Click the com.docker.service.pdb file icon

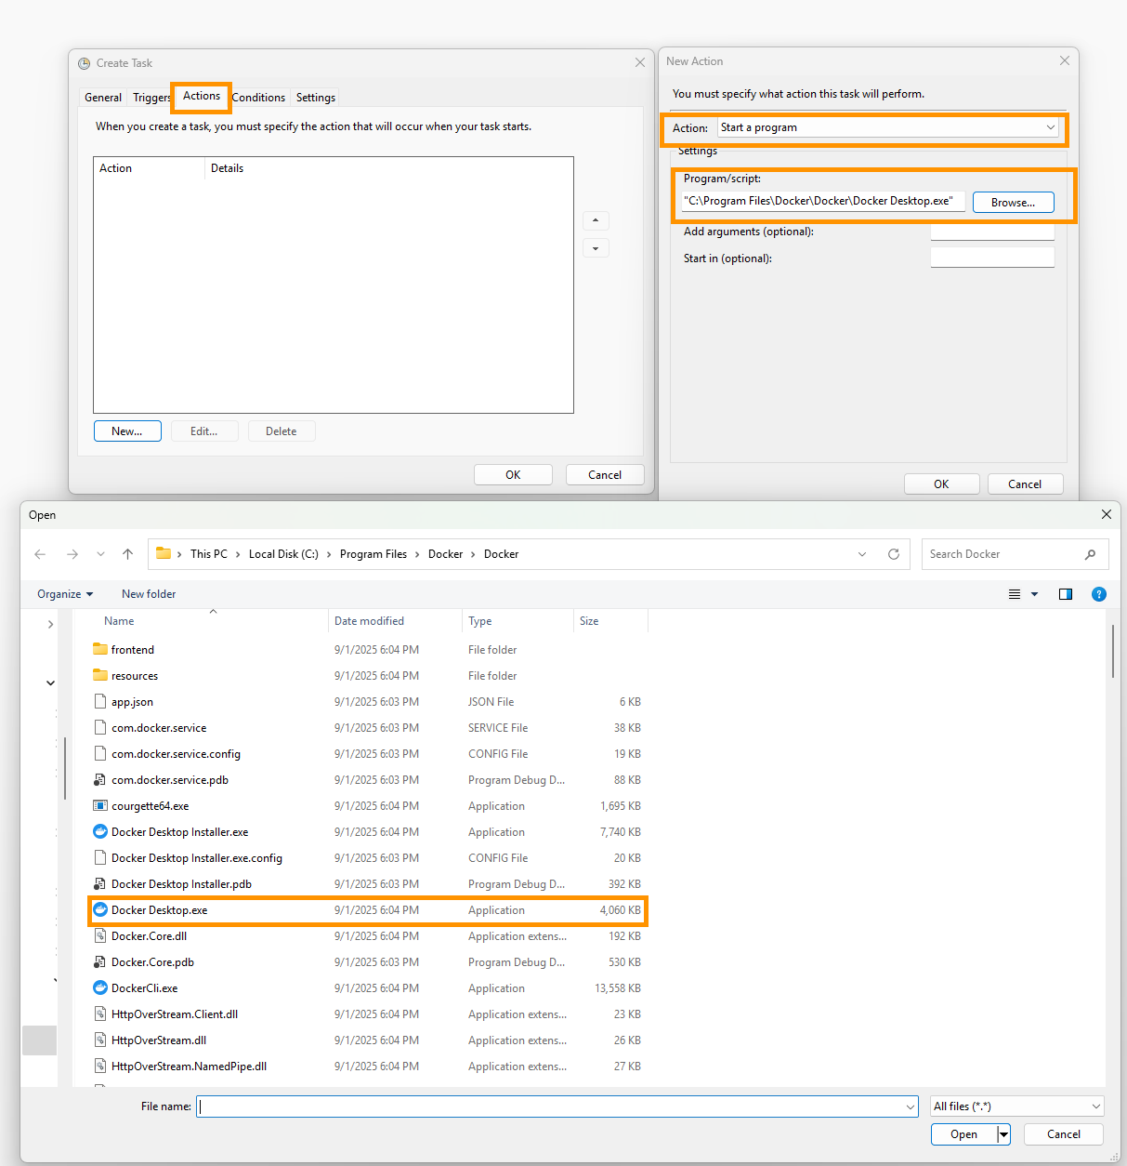coord(100,779)
